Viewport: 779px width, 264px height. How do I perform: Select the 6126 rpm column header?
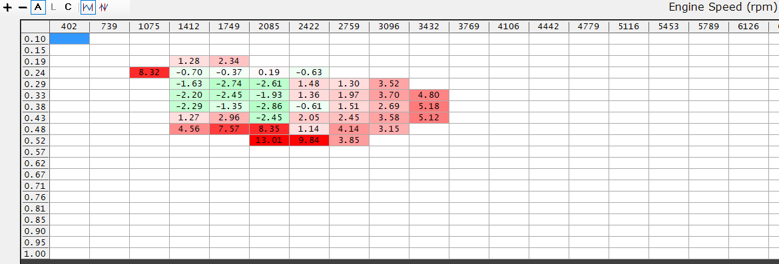pyautogui.click(x=748, y=27)
